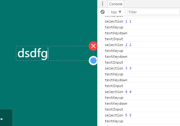Select the 'selection 3 3' log entry

point(139,68)
